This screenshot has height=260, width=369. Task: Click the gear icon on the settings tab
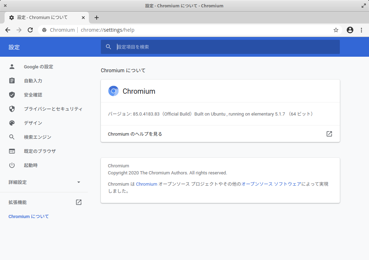click(12, 18)
